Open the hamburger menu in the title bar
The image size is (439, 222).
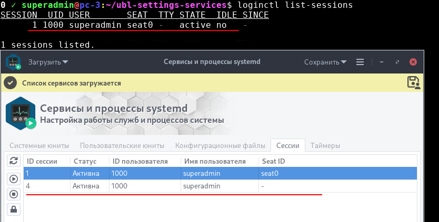coord(360,62)
